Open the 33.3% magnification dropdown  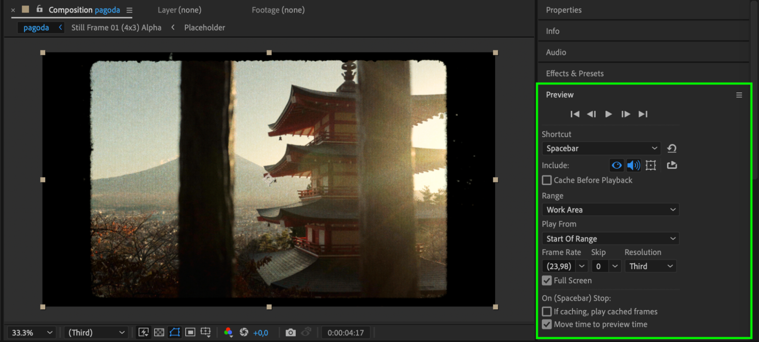pos(32,333)
